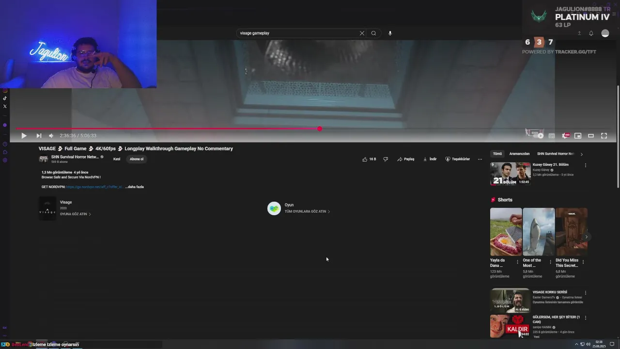Open the SHN Survival Horror Network channel avatar
The height and width of the screenshot is (349, 620).
[x=44, y=159]
